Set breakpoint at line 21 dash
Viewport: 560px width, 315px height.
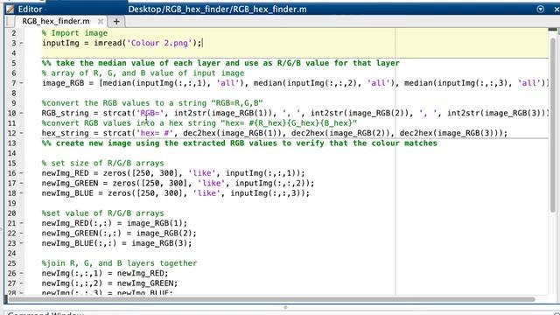click(21, 223)
